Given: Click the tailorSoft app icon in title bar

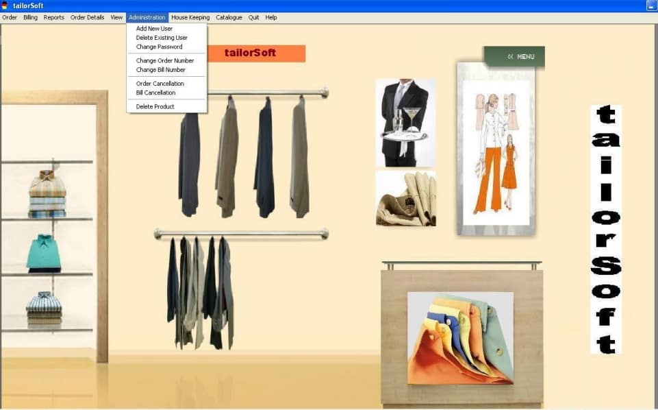Looking at the screenshot, I should click(x=5, y=5).
